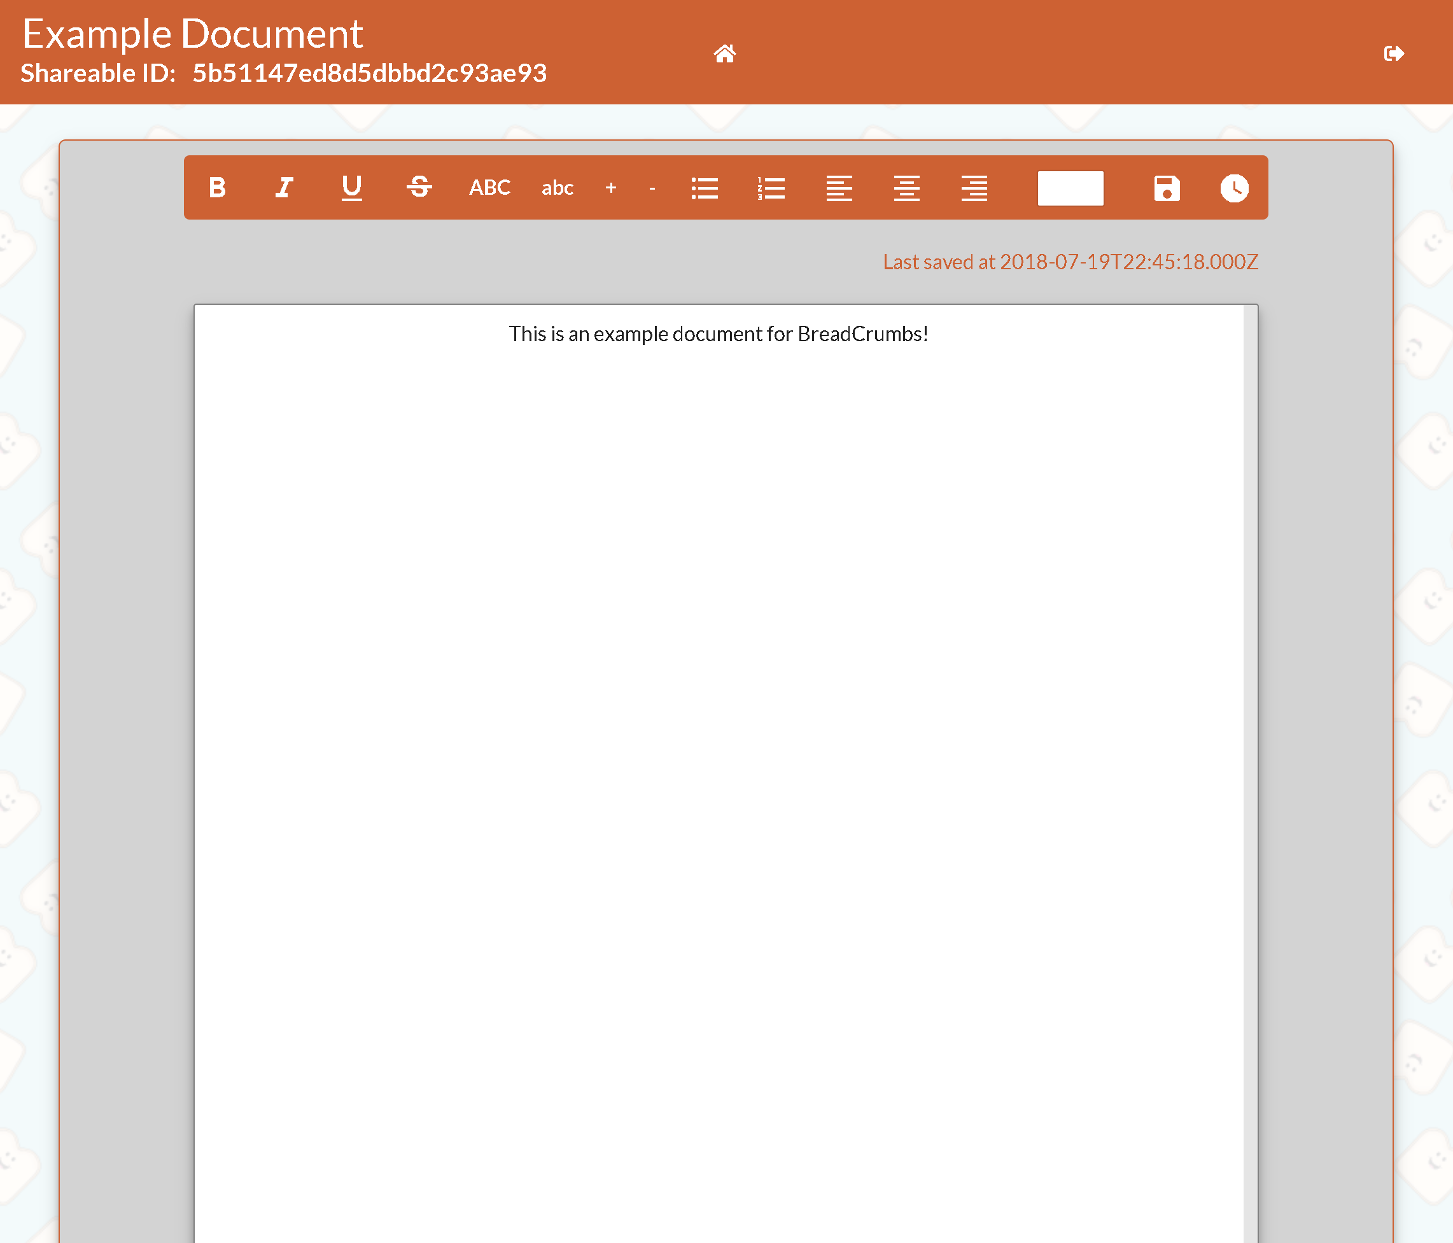Open revision history clock icon
The height and width of the screenshot is (1243, 1453).
click(x=1234, y=188)
